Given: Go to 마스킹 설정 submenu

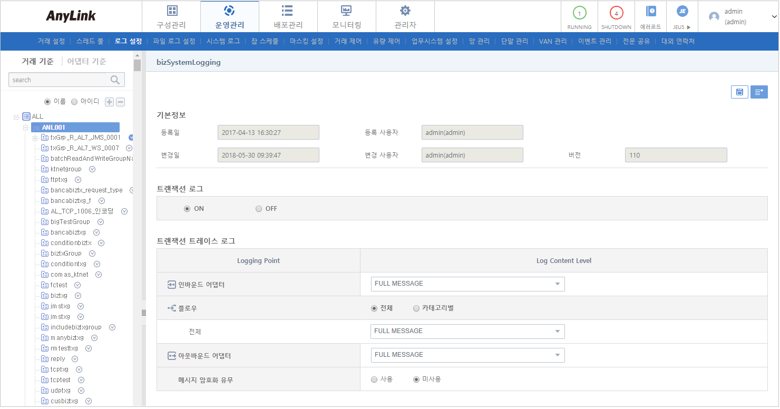Looking at the screenshot, I should [x=306, y=41].
